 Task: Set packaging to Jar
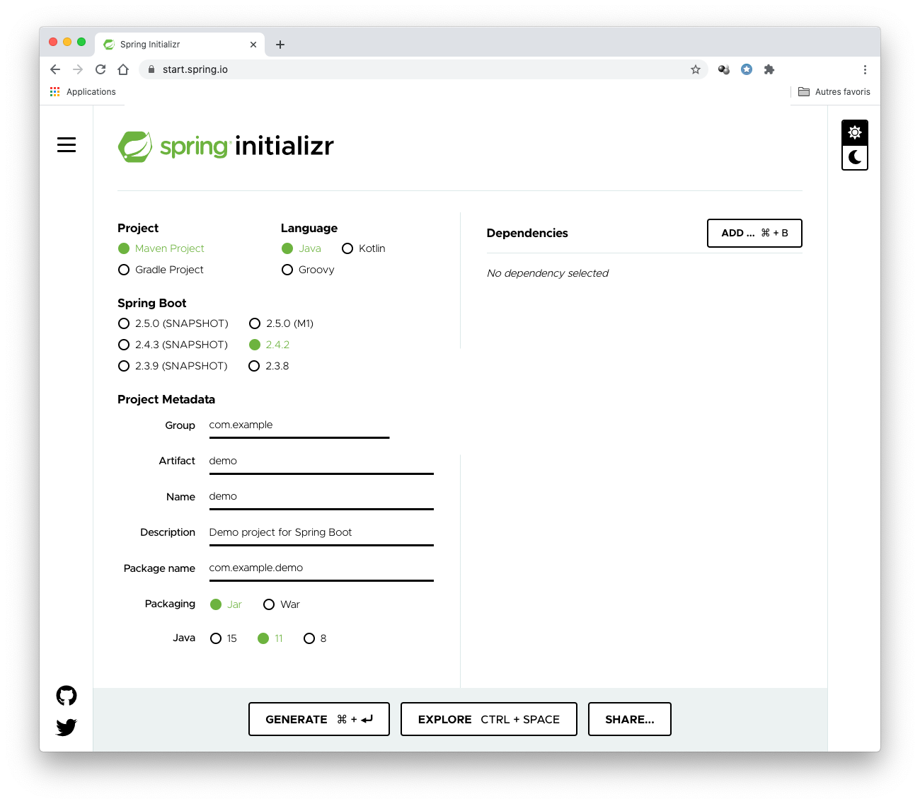226,604
